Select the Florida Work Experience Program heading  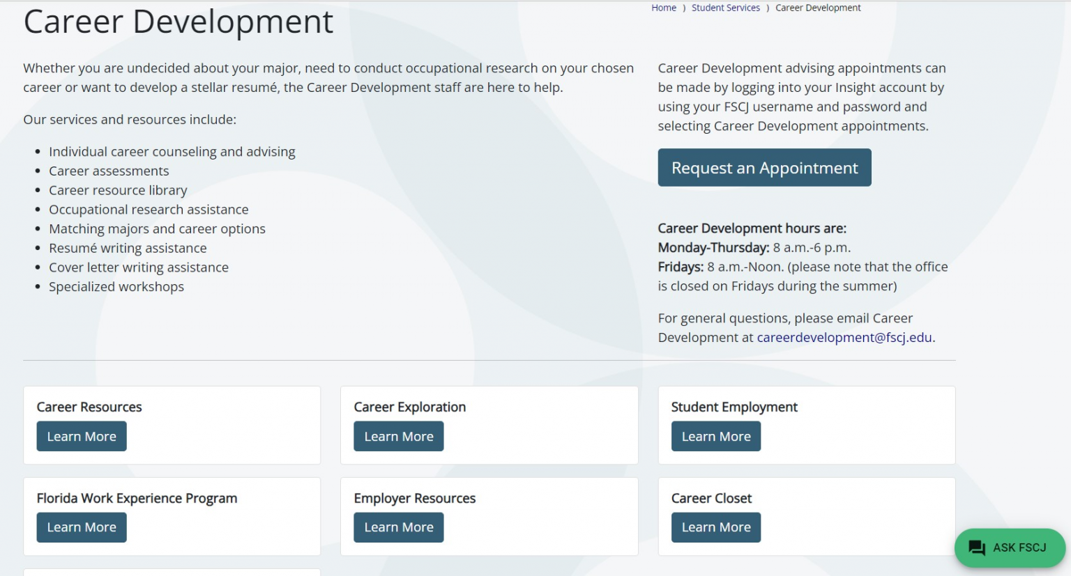[137, 499]
